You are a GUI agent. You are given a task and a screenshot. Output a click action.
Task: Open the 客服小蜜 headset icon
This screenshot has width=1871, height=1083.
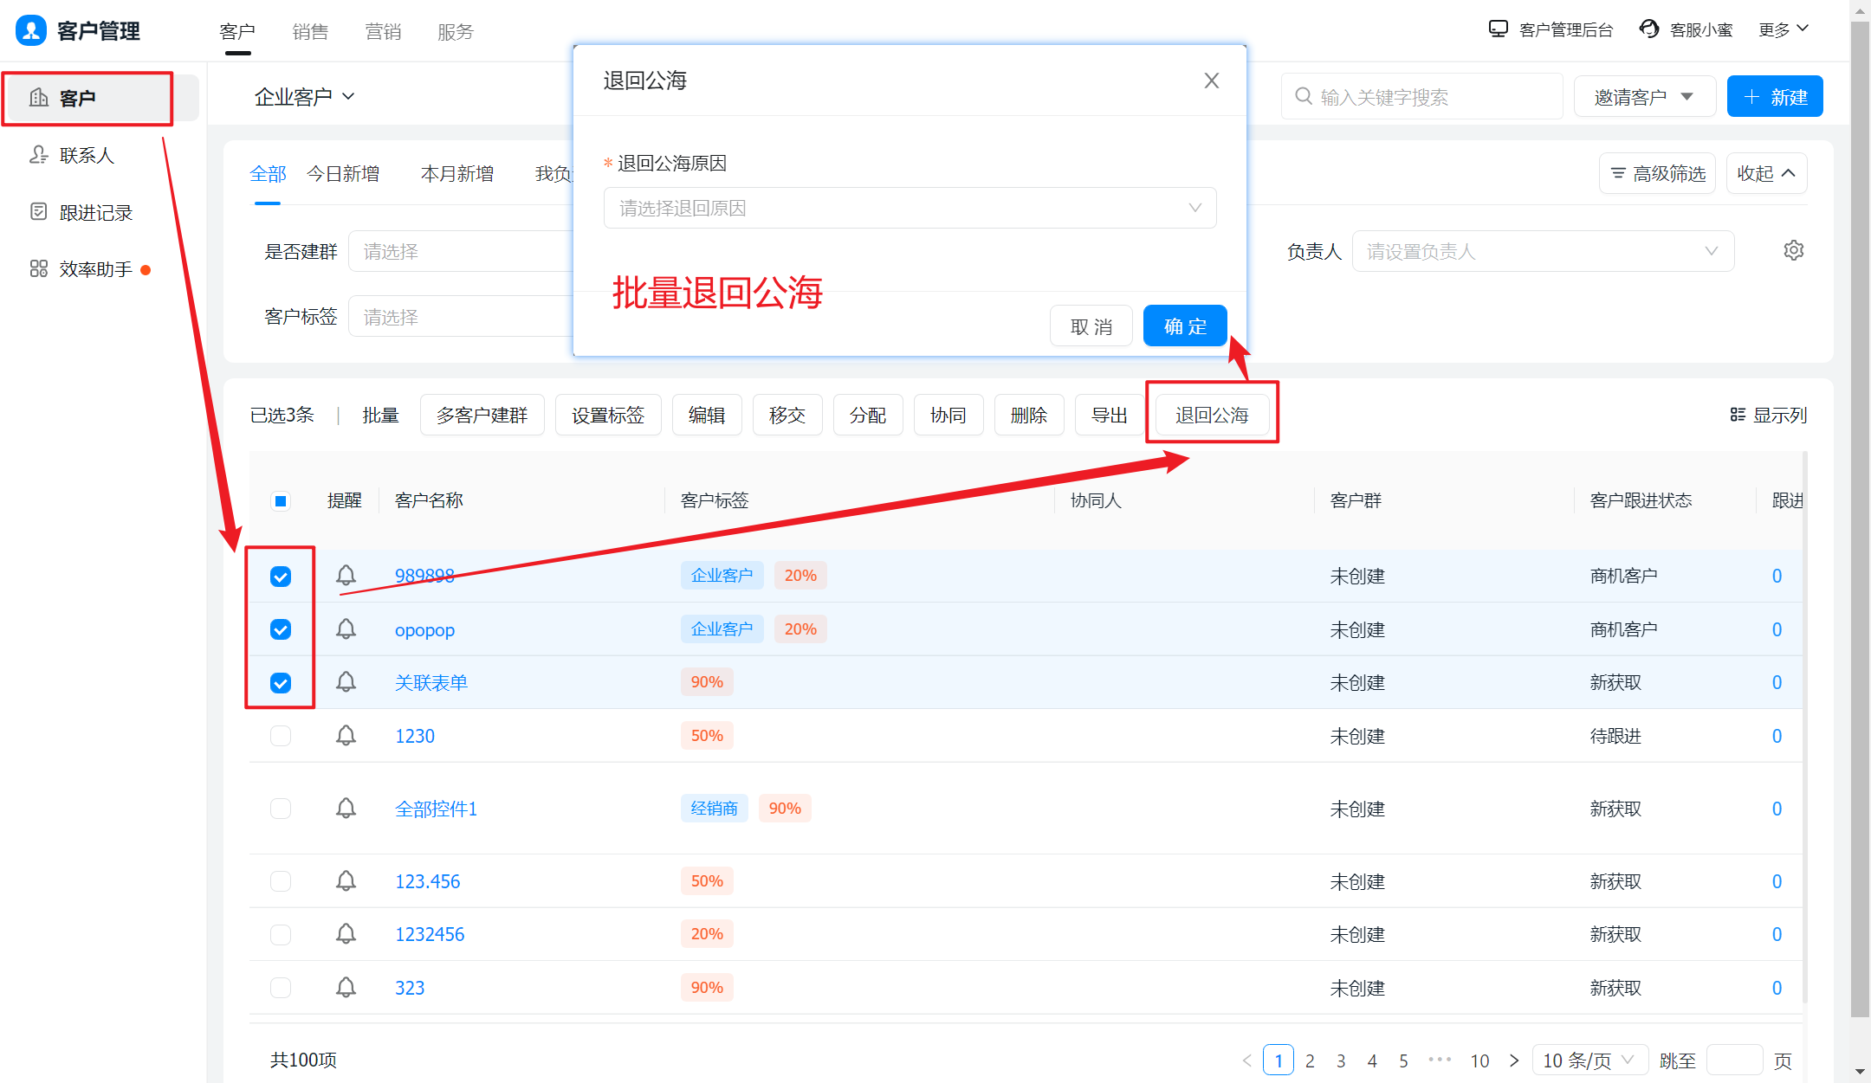tap(1649, 29)
